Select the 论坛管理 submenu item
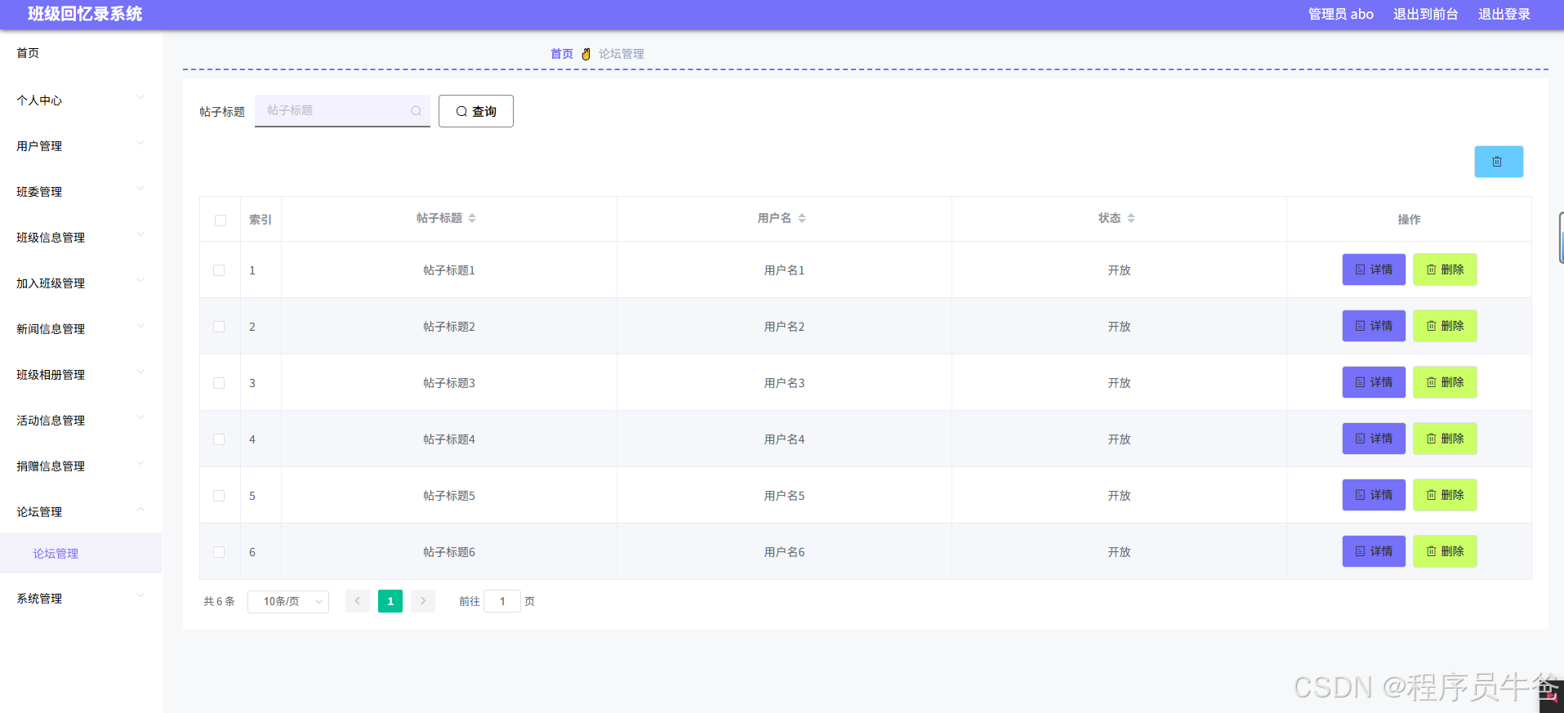 [81, 554]
